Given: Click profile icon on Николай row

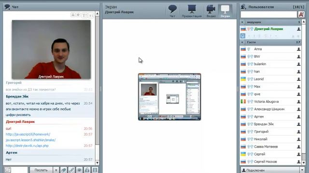Looking at the screenshot, I should (298, 139).
